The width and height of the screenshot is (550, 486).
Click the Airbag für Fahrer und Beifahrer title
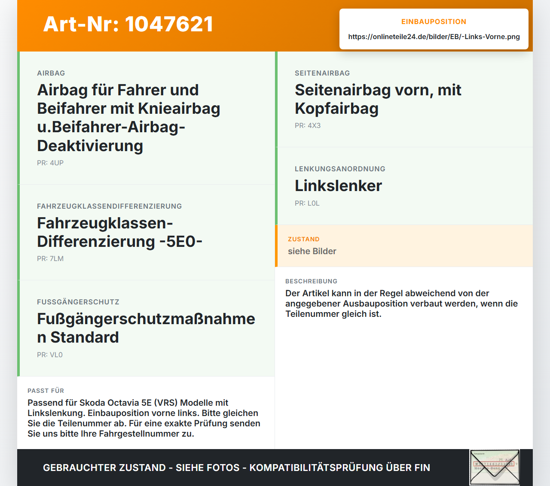tap(129, 118)
